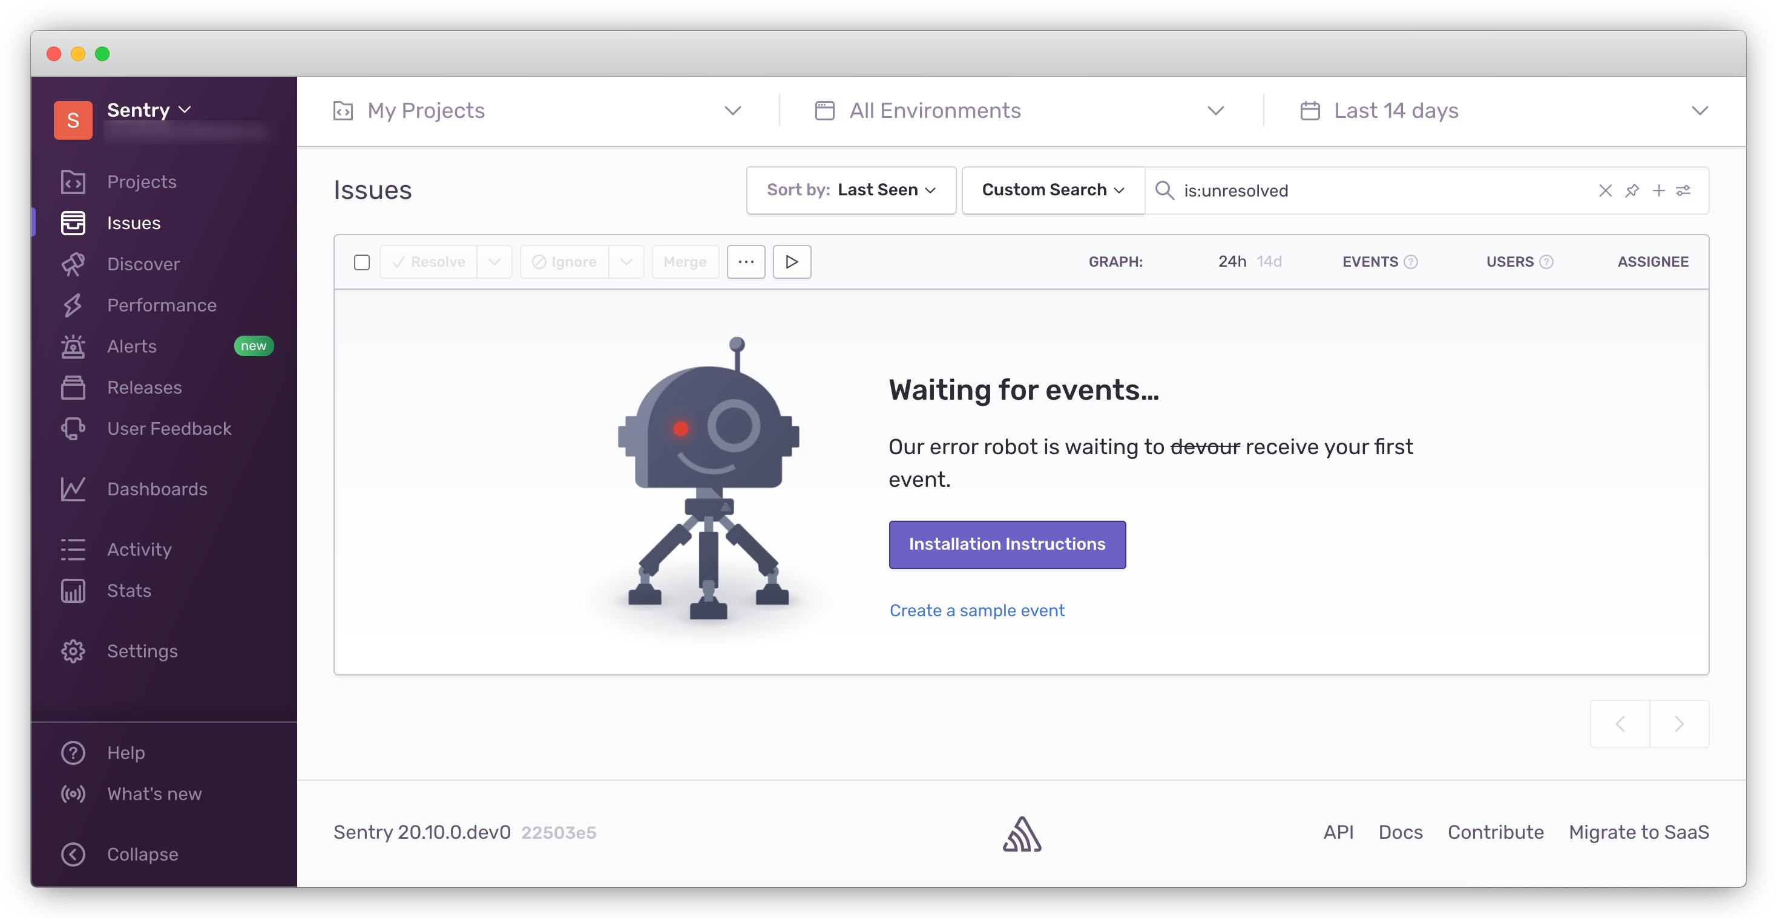Image resolution: width=1777 pixels, height=918 pixels.
Task: Open the search builder sliders icon
Action: (x=1684, y=190)
